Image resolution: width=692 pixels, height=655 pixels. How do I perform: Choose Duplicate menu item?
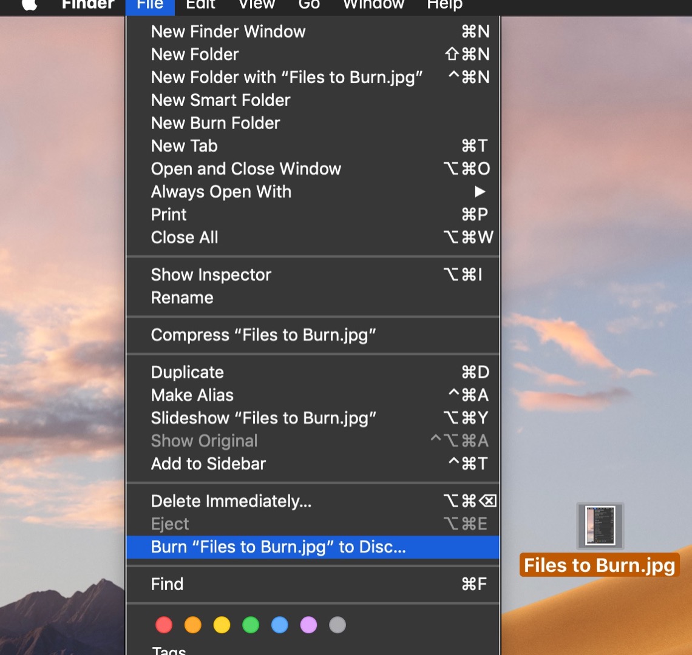pyautogui.click(x=313, y=372)
